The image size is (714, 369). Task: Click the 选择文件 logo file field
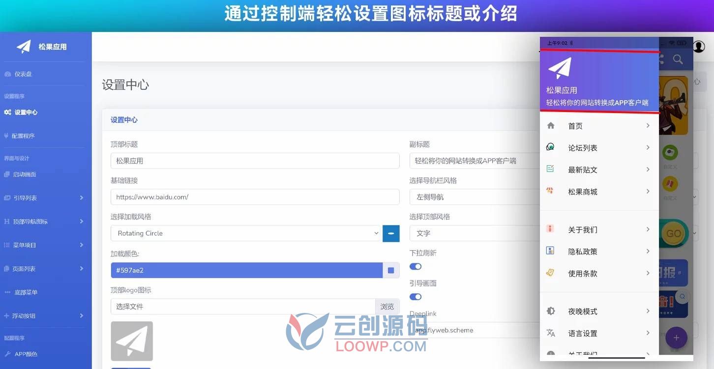click(x=243, y=307)
